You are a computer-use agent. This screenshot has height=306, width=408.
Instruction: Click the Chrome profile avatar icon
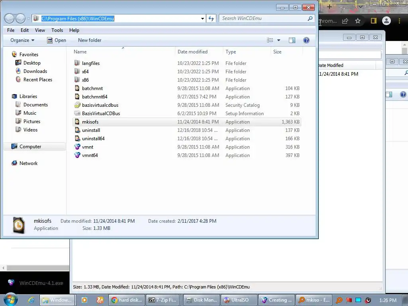coord(386,21)
